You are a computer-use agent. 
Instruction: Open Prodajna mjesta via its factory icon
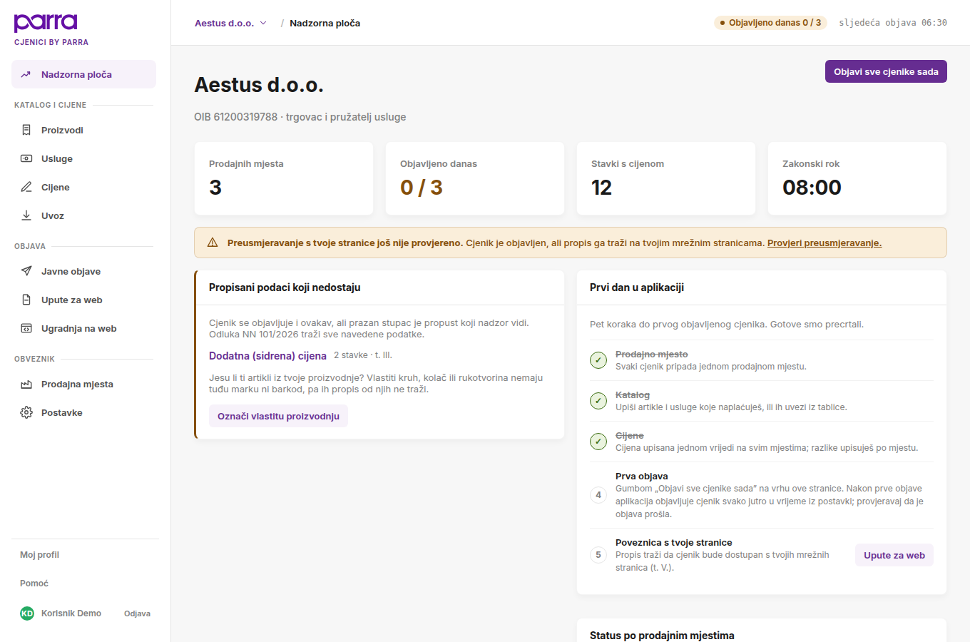point(26,384)
